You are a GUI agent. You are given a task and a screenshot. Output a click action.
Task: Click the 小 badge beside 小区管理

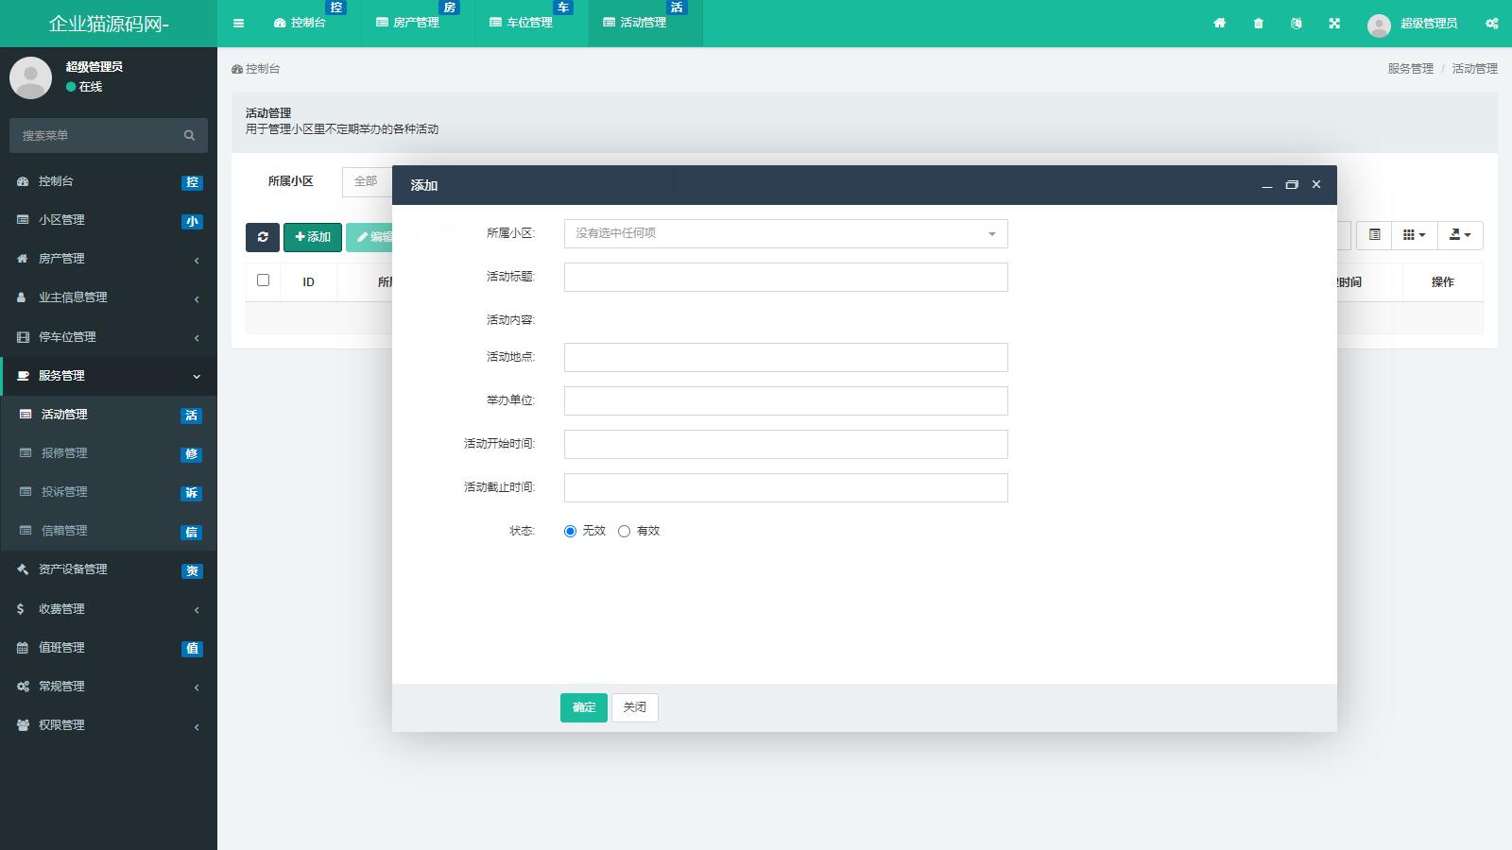[x=192, y=221]
